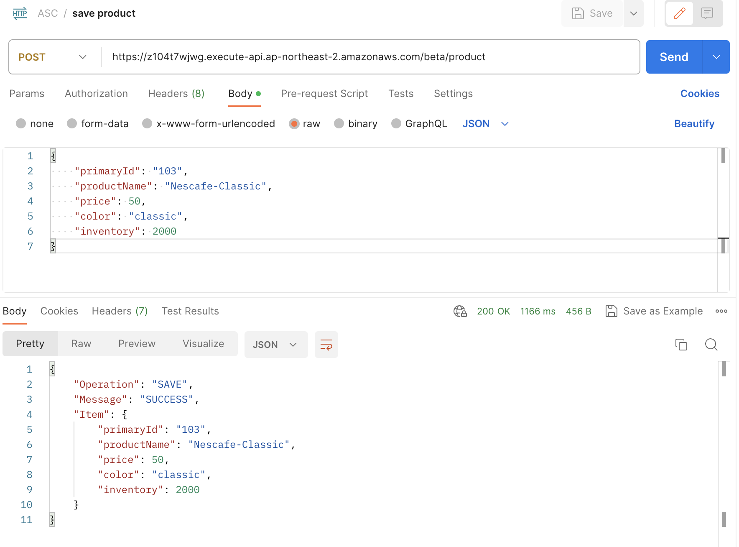Expand the Send options arrow
Screen dimensions: 739x547
716,57
